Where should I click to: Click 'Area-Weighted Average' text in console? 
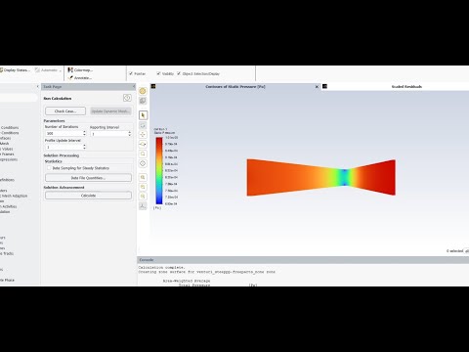click(187, 281)
